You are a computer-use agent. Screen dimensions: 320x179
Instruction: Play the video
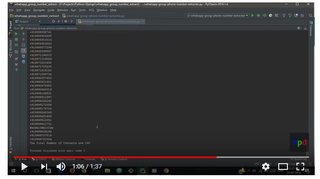[x=24, y=167]
